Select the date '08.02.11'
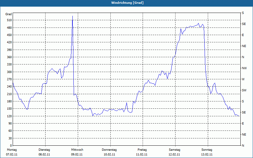Screen dimensions: 253x158 [x=44, y=155]
